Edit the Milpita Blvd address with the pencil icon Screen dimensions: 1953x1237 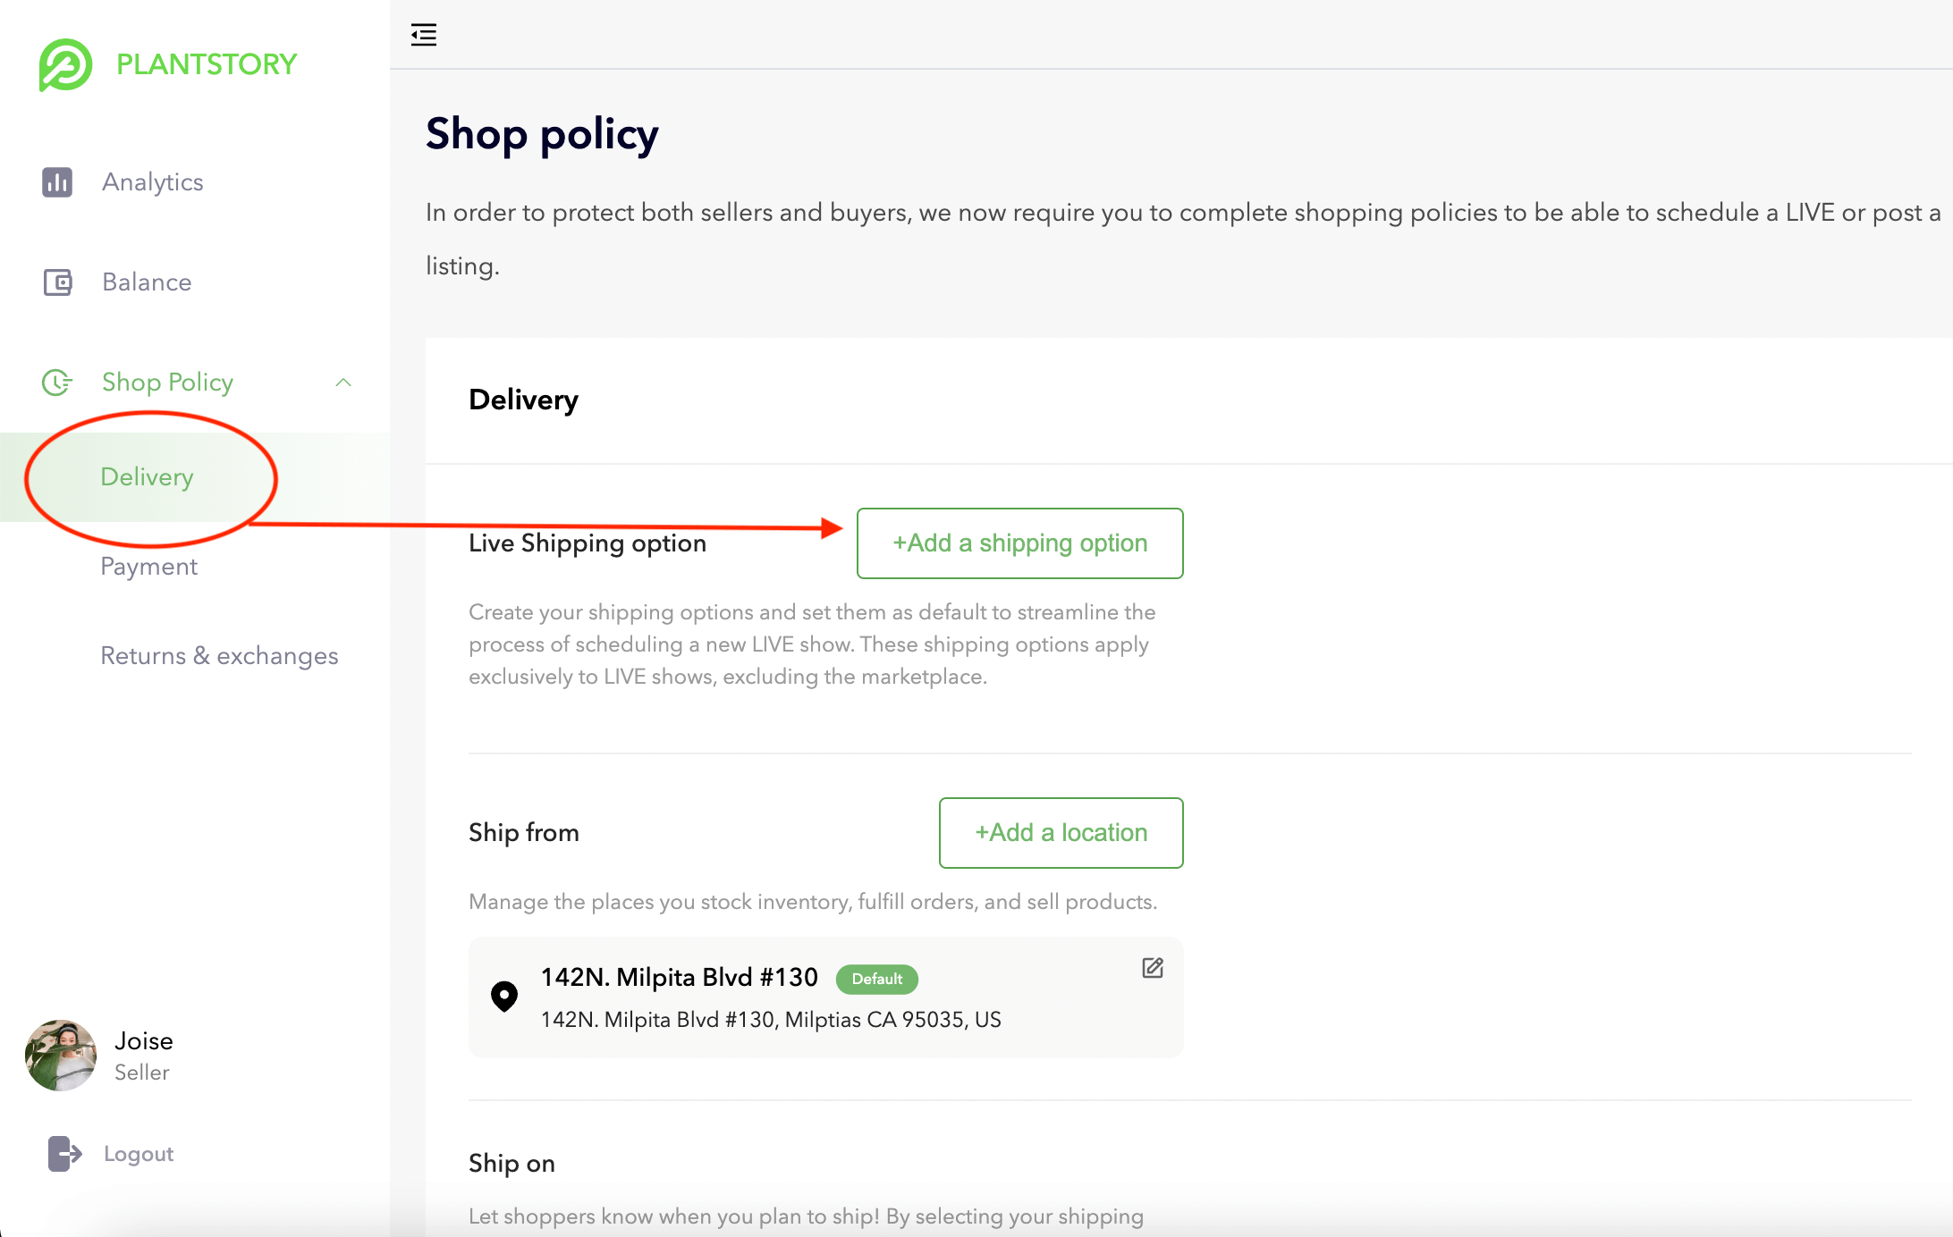point(1153,968)
